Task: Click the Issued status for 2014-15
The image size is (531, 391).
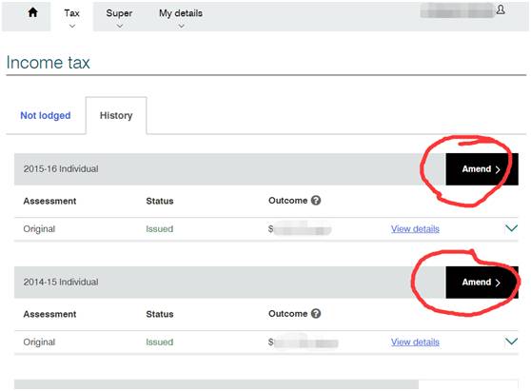Action: tap(160, 342)
